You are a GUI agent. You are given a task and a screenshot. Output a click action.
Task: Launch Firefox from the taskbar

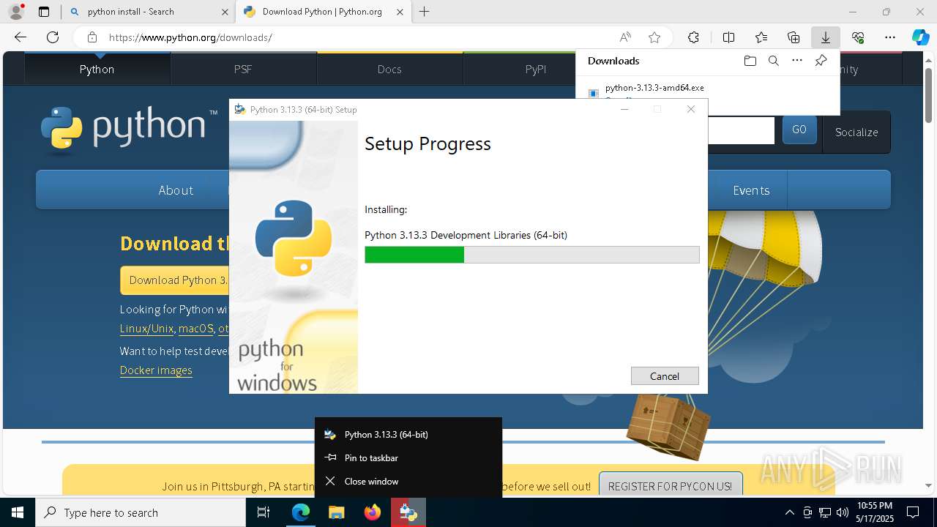tap(373, 512)
